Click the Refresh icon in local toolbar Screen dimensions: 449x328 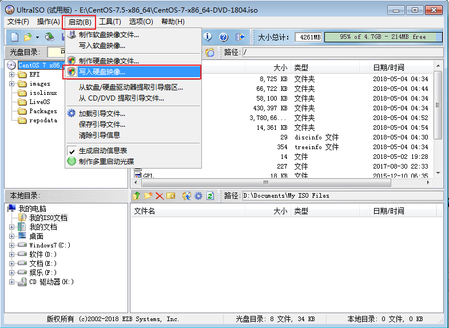coord(210,196)
